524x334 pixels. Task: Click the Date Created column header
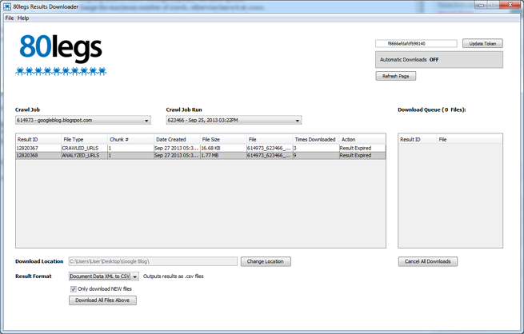pos(177,140)
